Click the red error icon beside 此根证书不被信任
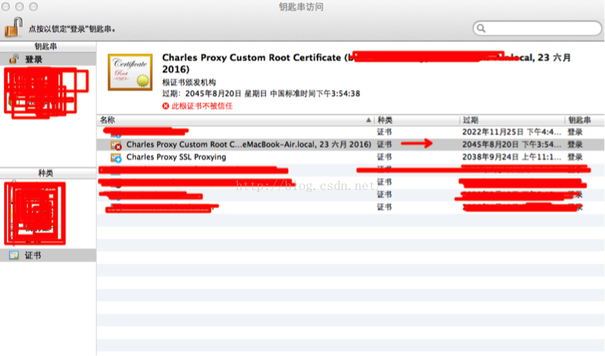Screen dimensions: 605x356 (166, 106)
